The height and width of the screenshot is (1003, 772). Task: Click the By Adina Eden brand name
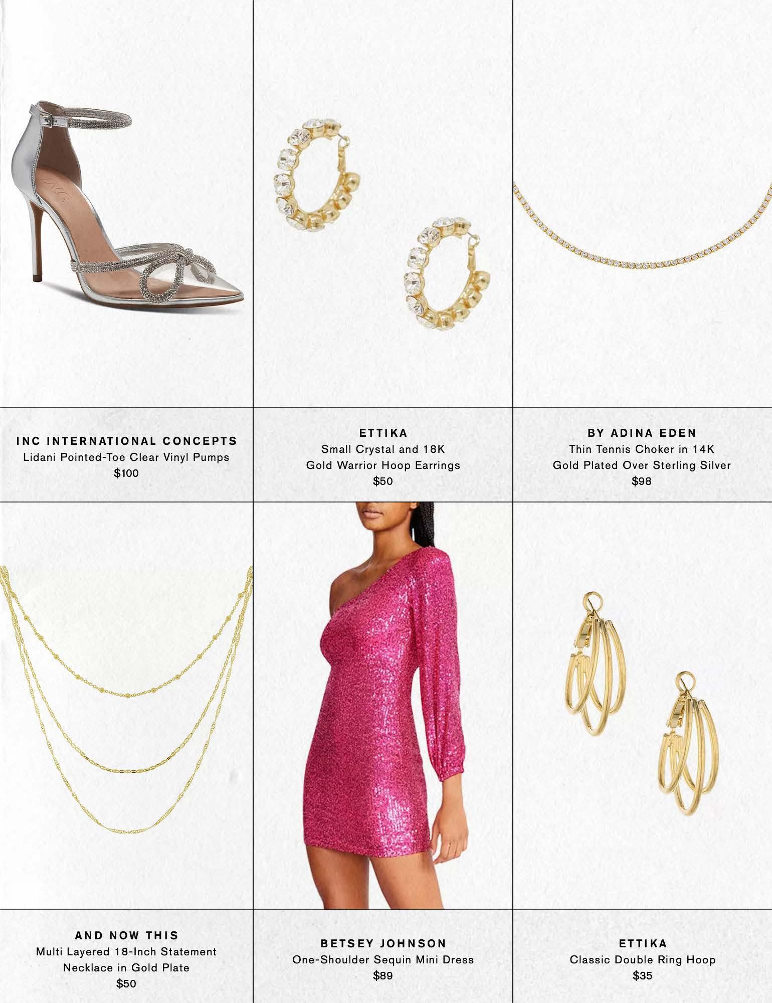click(642, 433)
